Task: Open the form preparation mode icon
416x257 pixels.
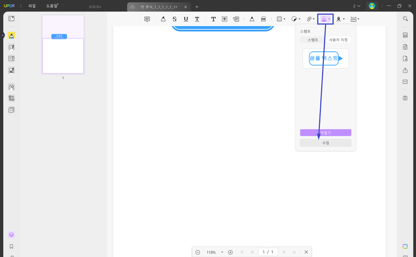Action: 11,59
